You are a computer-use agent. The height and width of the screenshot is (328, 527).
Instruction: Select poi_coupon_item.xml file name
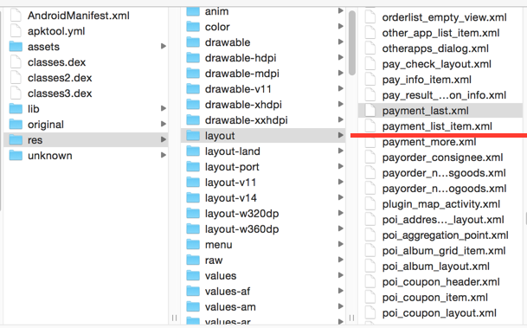[x=434, y=298]
